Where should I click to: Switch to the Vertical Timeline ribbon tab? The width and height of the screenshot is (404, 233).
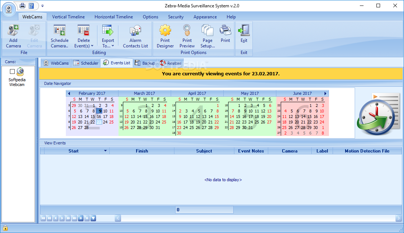68,17
